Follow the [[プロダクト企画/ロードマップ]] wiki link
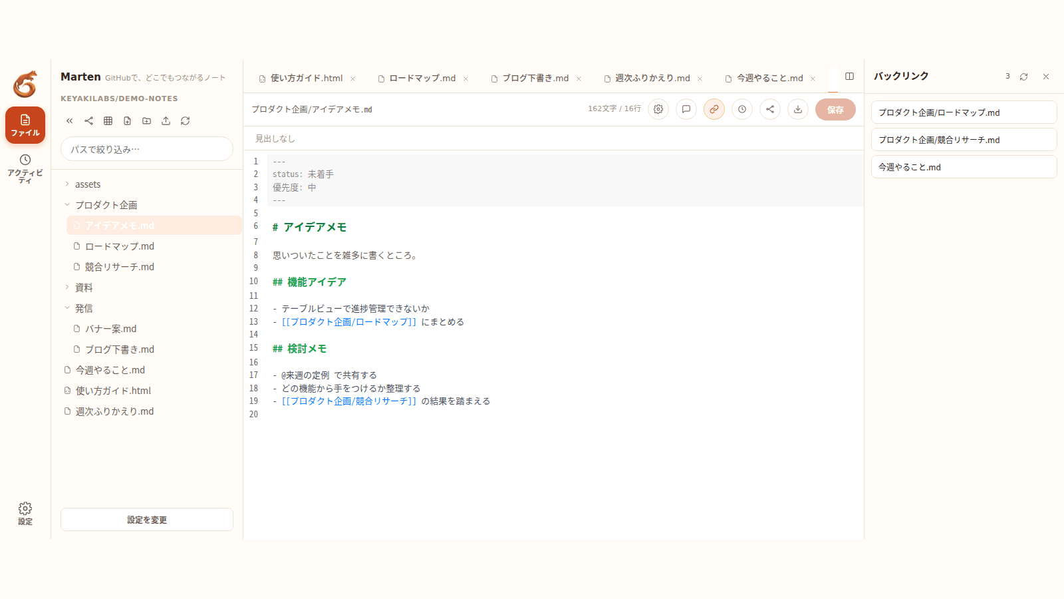This screenshot has height=599, width=1064. (349, 321)
